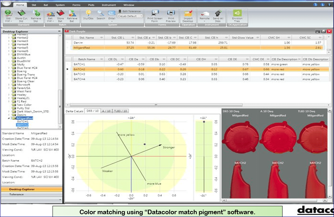This screenshot has height=217, width=334.
Task: Open the Instrument ribbon tab
Action: pyautogui.click(x=109, y=5)
